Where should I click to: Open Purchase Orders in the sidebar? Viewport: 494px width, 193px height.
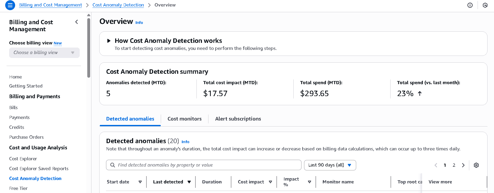point(26,137)
